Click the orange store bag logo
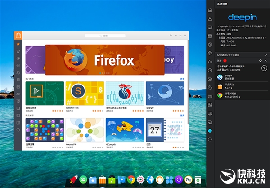Viewport: 270px width, 188px height. pos(18,36)
